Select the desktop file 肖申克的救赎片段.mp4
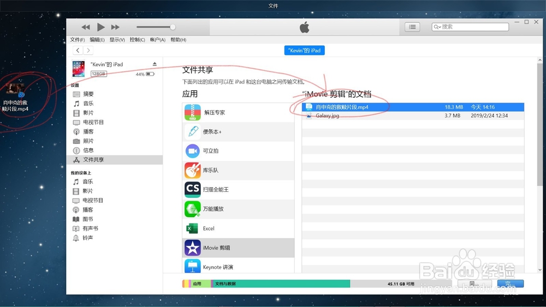This screenshot has height=307, width=546. (x=15, y=97)
